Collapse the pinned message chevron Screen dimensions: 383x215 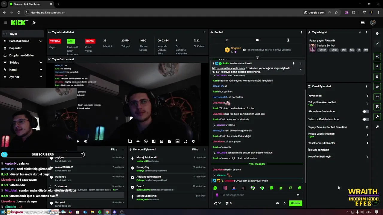[301, 69]
